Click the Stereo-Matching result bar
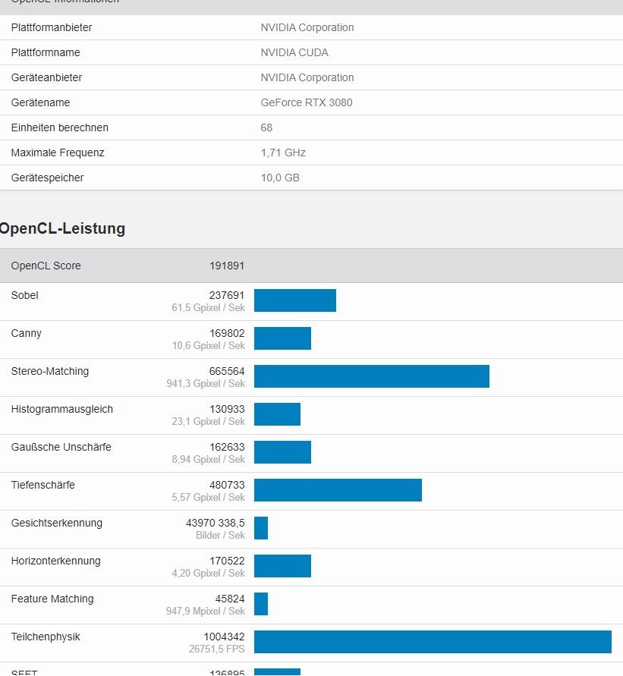This screenshot has width=623, height=676. (x=372, y=376)
